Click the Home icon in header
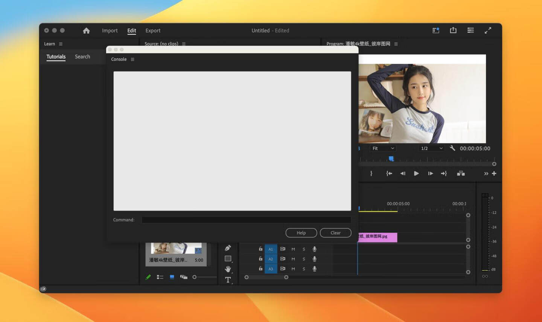The width and height of the screenshot is (542, 322). [86, 31]
